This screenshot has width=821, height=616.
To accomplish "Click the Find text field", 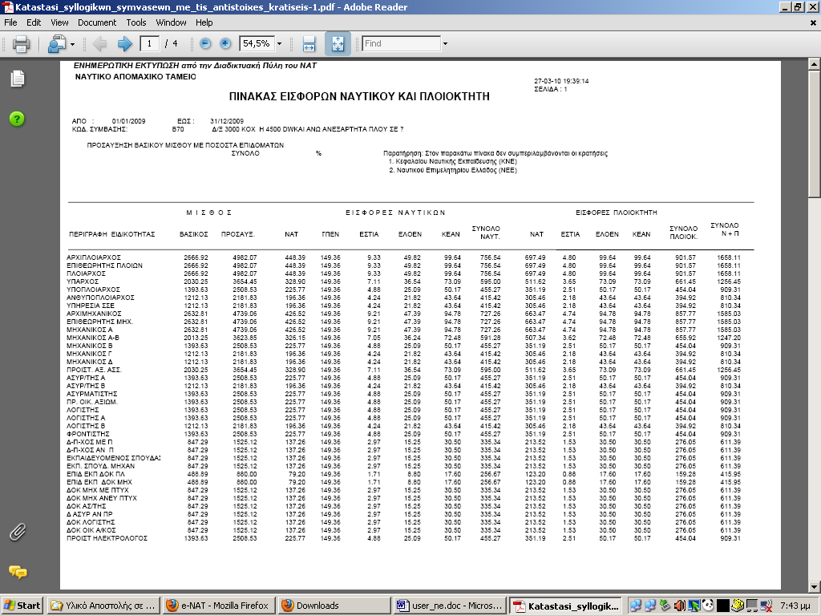I will (402, 43).
